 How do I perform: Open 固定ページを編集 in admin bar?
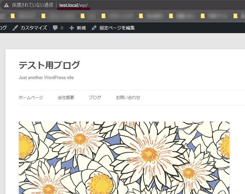point(117,28)
